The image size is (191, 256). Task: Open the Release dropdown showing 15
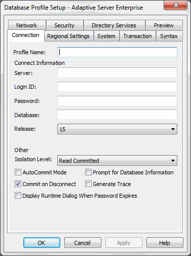point(117,129)
